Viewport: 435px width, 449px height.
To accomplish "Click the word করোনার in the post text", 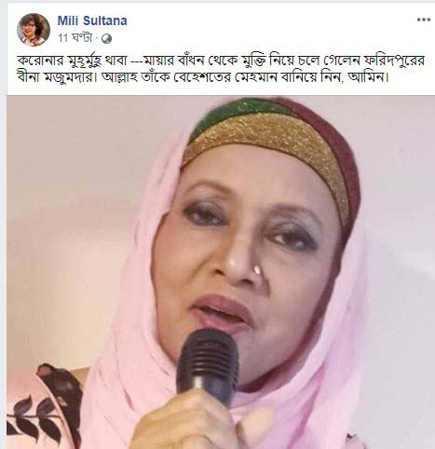I will coord(39,61).
